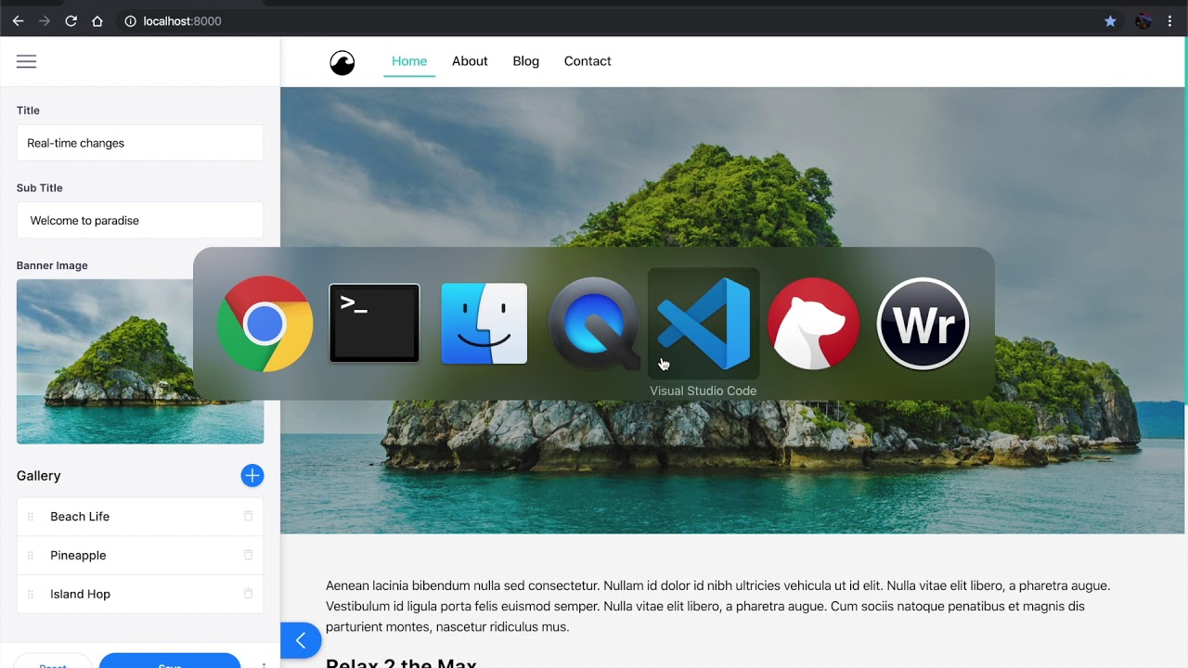
Task: Go to Contact page
Action: pyautogui.click(x=588, y=61)
